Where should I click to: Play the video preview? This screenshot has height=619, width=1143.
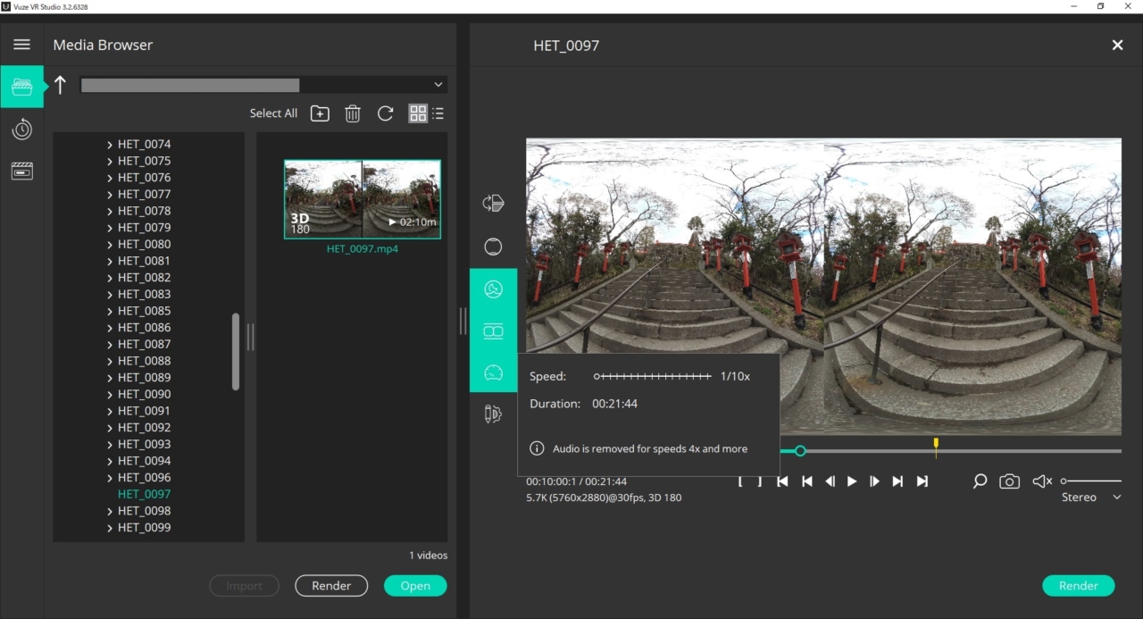click(x=852, y=481)
